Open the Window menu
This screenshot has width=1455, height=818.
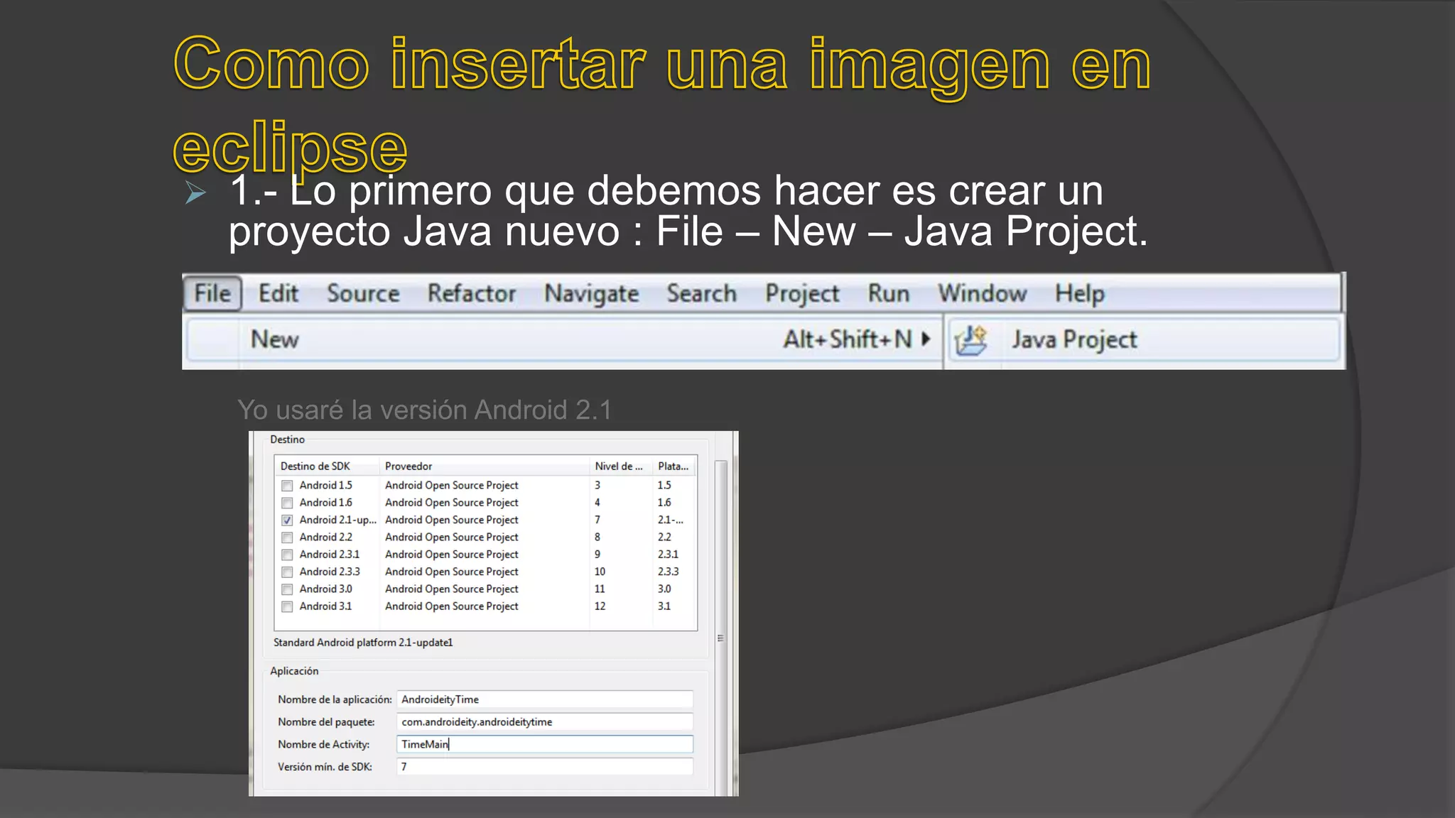click(982, 293)
